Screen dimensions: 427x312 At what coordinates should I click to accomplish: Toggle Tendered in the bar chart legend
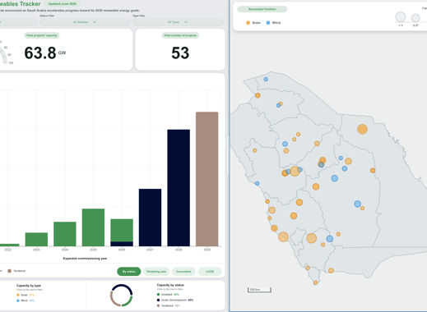16,271
